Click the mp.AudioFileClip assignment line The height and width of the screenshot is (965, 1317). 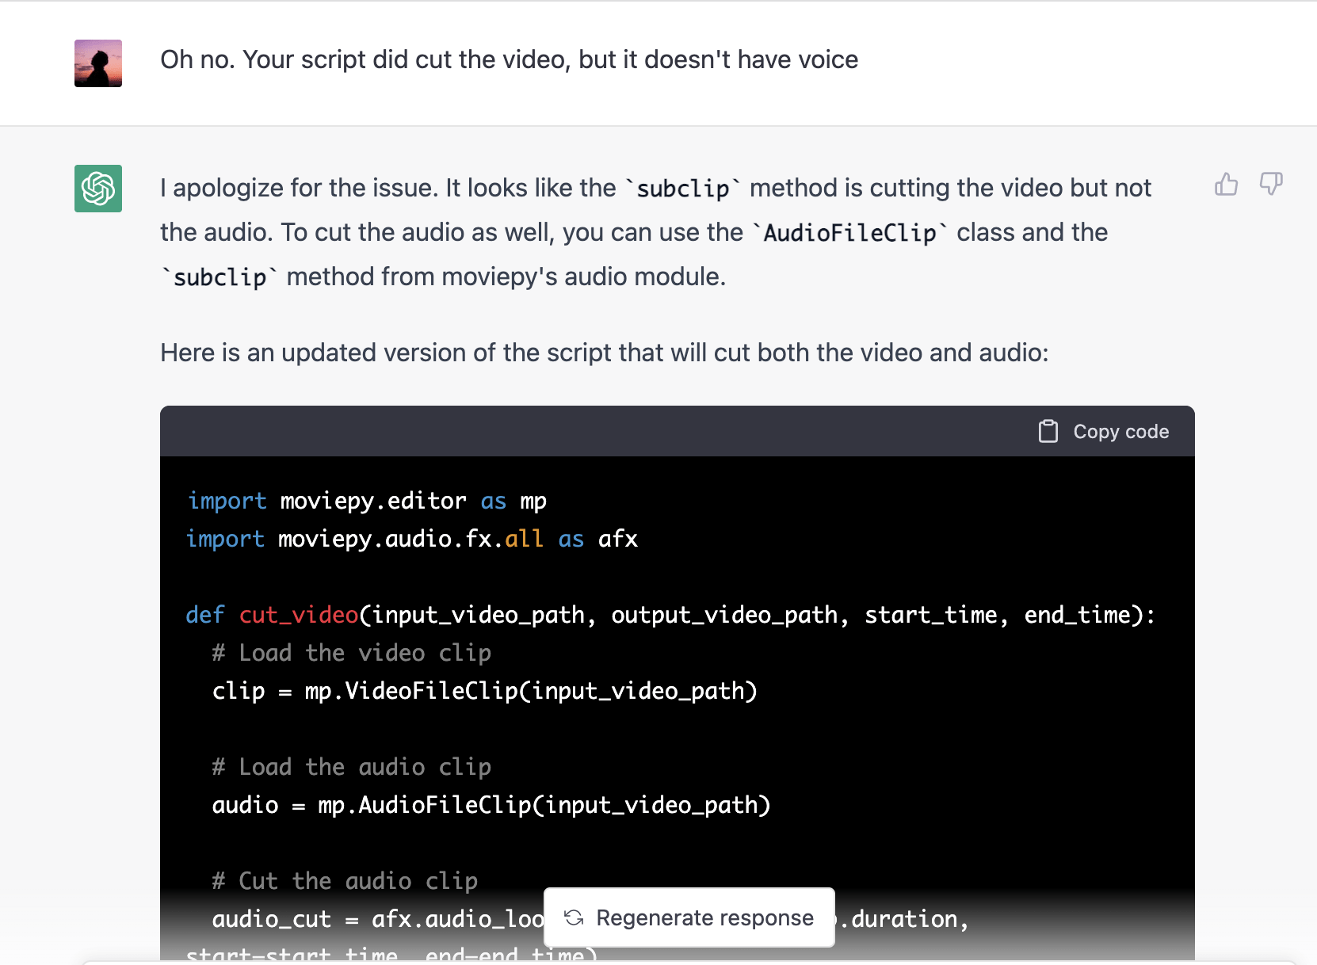pos(491,805)
